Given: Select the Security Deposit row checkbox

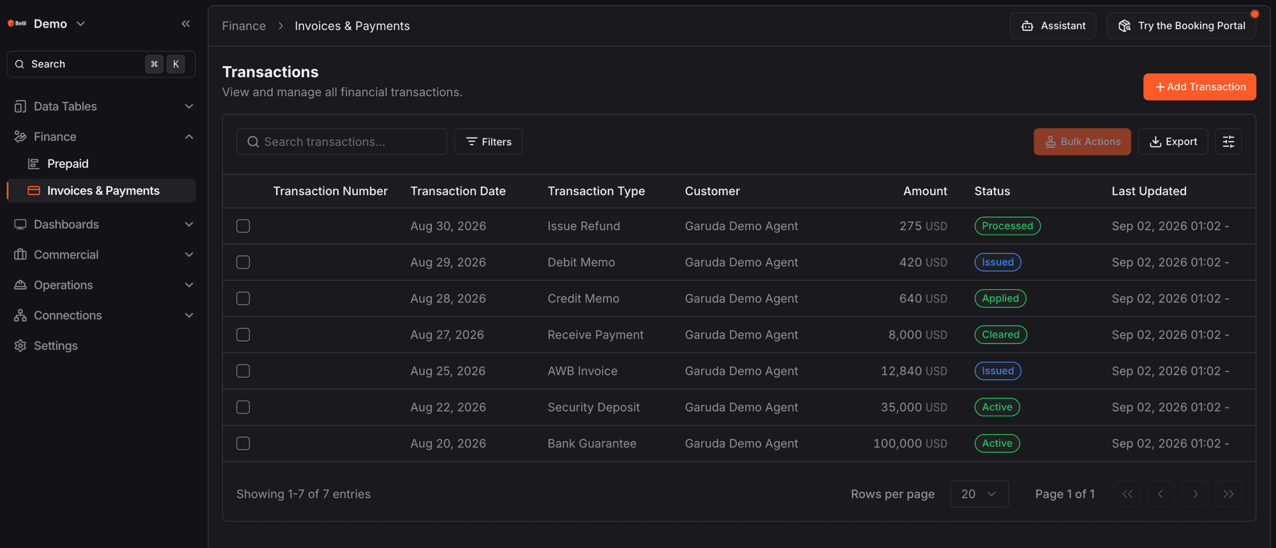Looking at the screenshot, I should [x=243, y=408].
